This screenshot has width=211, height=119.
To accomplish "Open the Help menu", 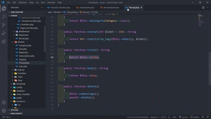I will pyautogui.click(x=59, y=2).
